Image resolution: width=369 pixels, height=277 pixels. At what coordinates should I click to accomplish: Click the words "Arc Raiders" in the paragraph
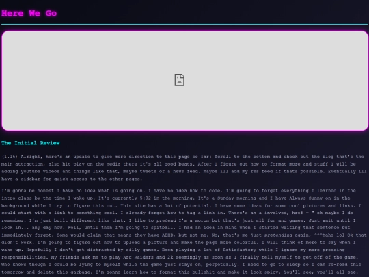(138, 257)
